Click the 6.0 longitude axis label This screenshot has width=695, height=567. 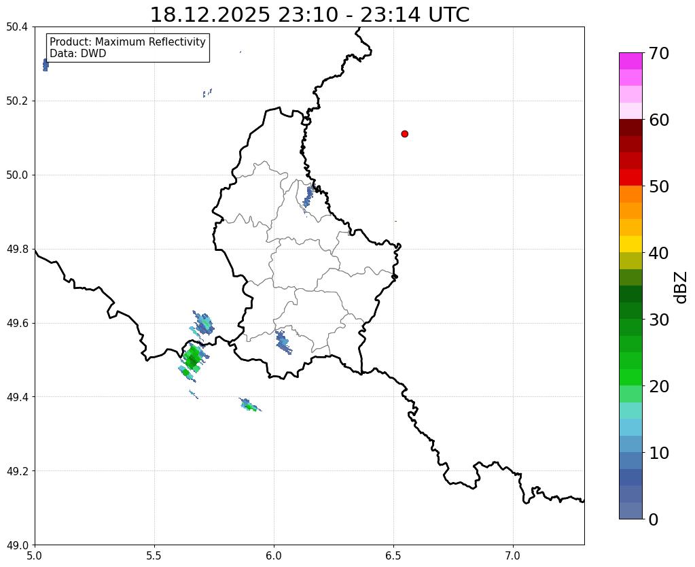274,555
